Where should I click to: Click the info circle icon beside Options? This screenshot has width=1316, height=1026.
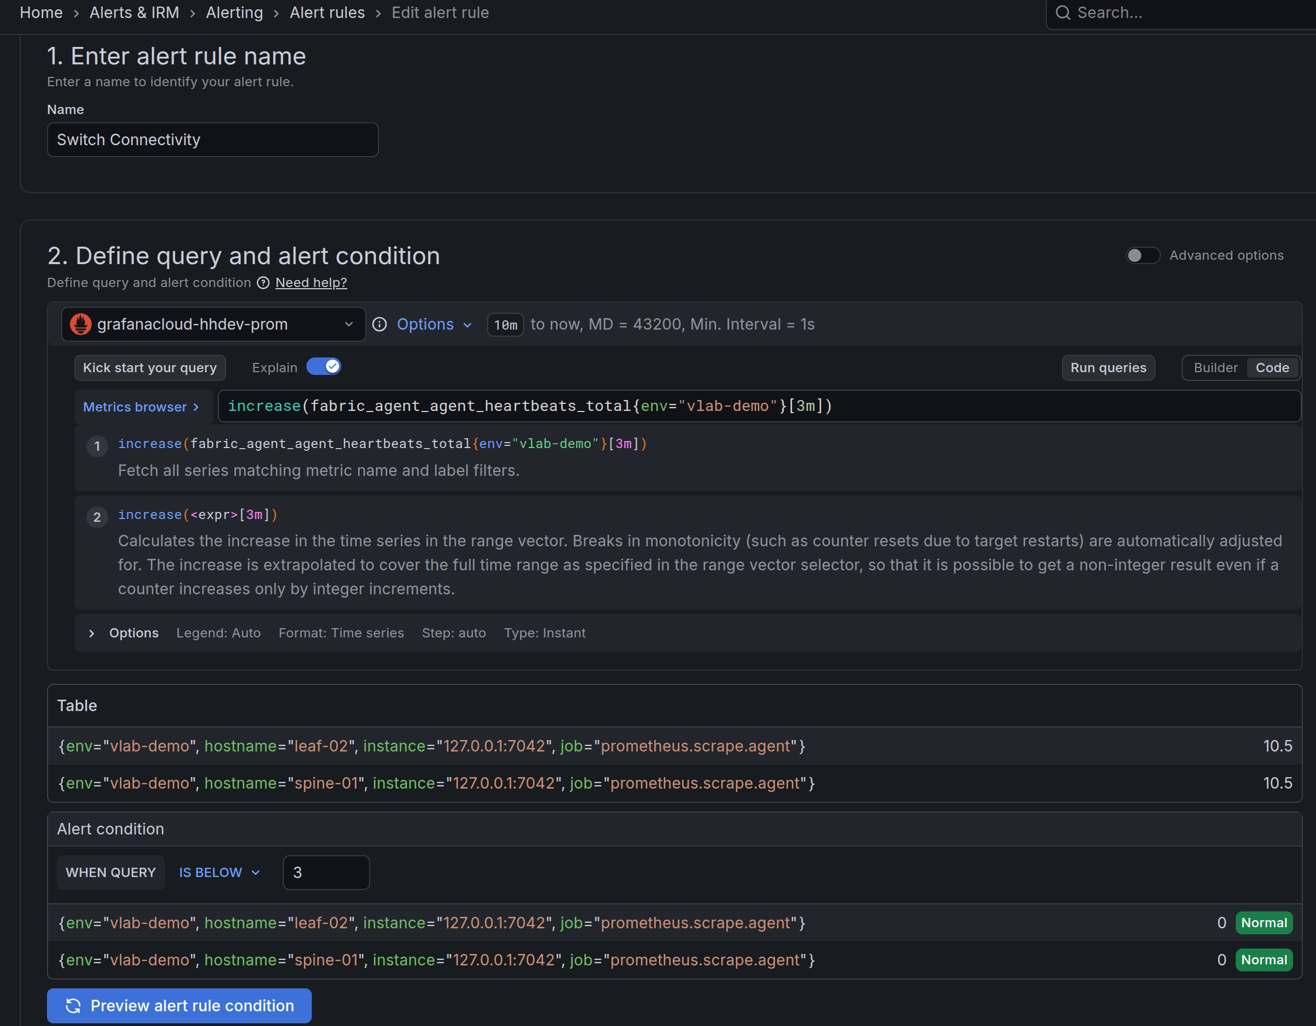click(x=380, y=325)
